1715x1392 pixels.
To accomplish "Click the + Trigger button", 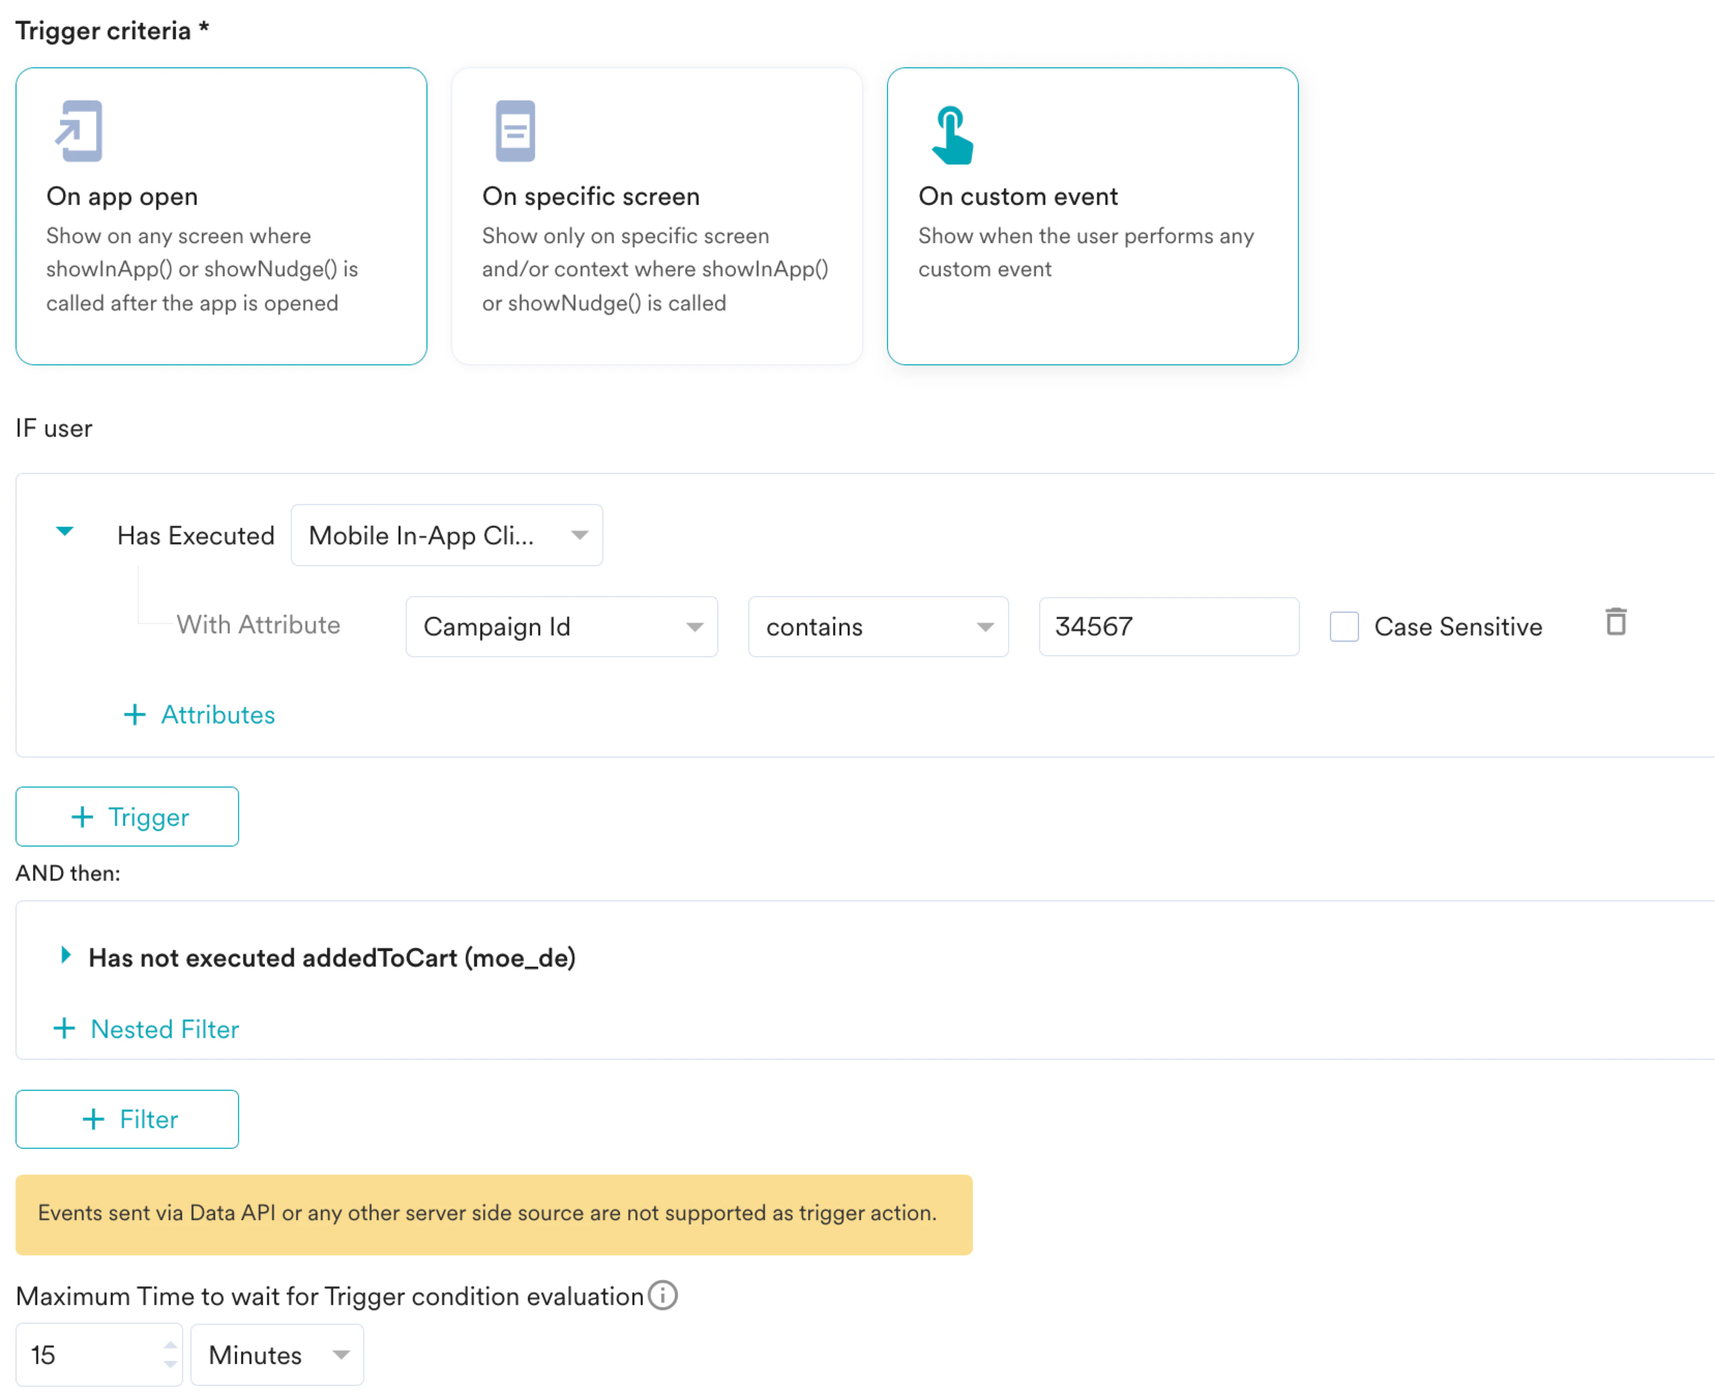I will [127, 816].
